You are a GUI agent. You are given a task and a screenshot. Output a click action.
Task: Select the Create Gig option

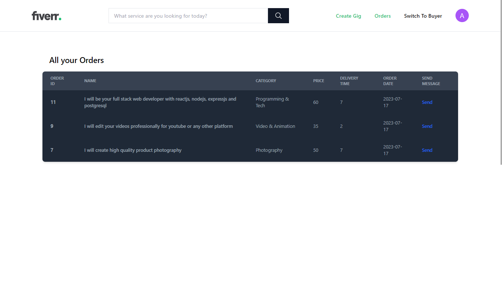[x=348, y=16]
